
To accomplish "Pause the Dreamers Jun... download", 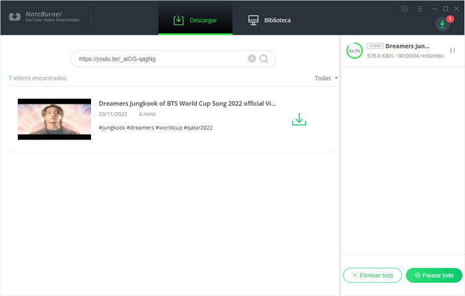I will (x=452, y=50).
